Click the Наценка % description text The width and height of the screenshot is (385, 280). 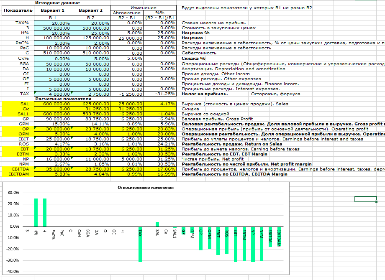[x=196, y=33]
